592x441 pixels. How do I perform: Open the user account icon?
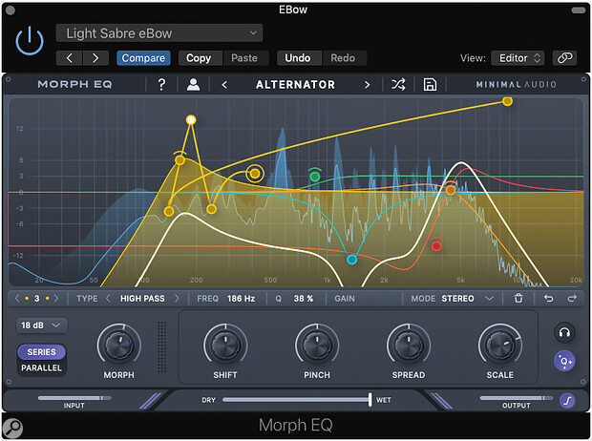(193, 84)
